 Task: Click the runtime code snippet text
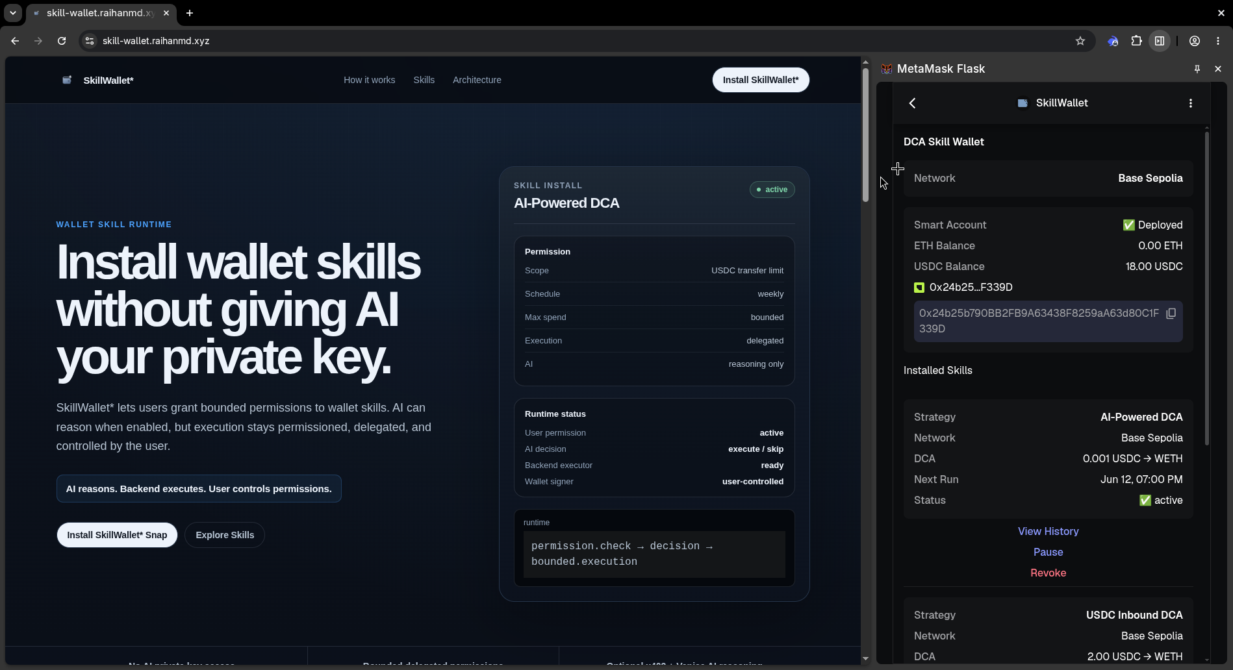click(x=622, y=554)
